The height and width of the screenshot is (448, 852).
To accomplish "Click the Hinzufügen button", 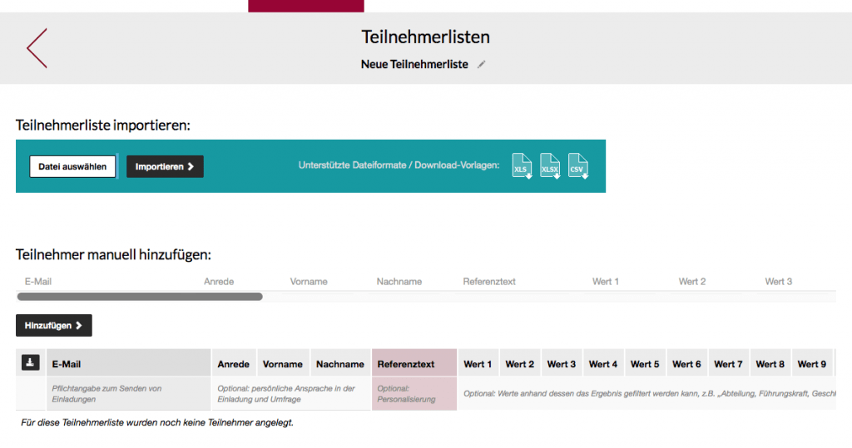I will coord(54,325).
